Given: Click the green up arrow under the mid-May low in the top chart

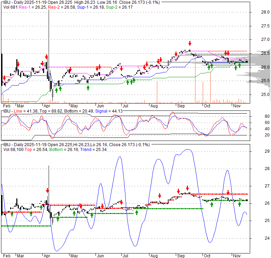Looking at the screenshot, I should [88, 88].
